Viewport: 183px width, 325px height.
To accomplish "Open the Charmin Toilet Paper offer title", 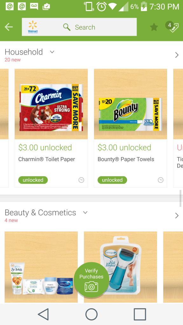I will [x=47, y=159].
